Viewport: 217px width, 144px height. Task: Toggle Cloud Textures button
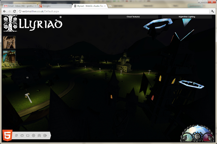[x=133, y=17]
